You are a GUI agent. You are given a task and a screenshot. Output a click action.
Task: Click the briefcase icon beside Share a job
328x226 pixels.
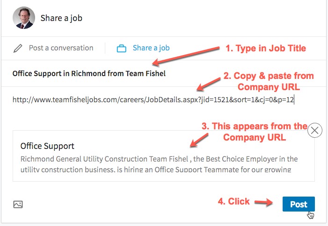coord(122,48)
